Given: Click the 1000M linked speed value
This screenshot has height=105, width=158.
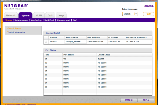Looking at the screenshot, I should (101, 59).
